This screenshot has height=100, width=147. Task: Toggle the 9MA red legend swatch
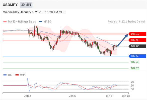click(x=17, y=75)
